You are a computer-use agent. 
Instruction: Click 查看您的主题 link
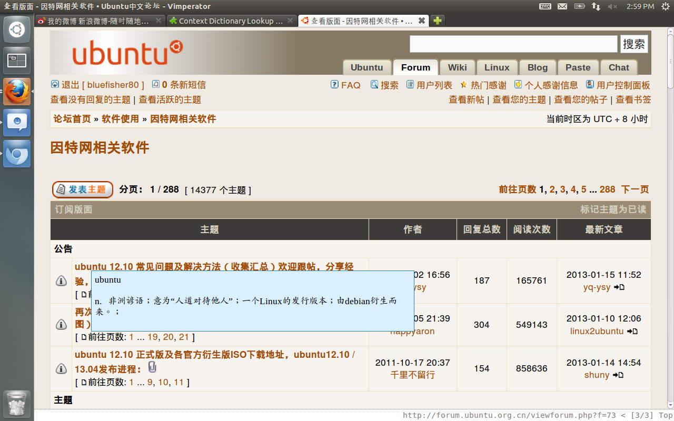coord(519,99)
